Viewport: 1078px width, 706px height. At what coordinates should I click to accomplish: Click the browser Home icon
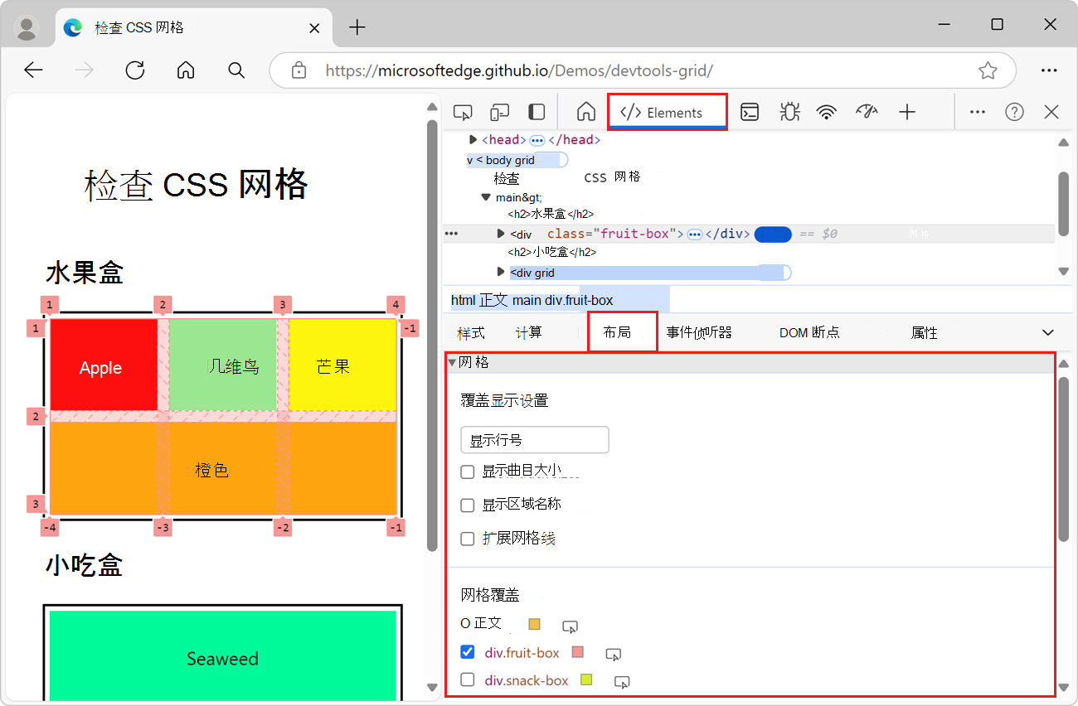(x=186, y=70)
